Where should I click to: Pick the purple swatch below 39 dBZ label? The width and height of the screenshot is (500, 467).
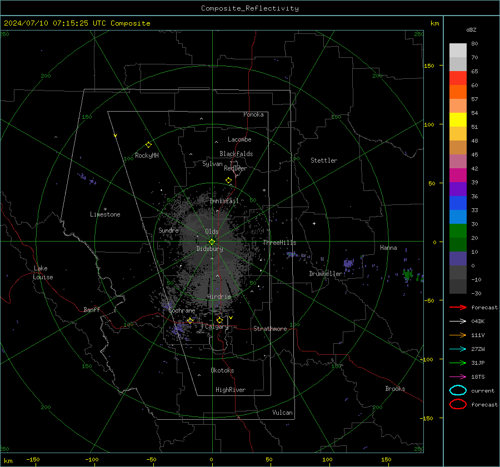point(458,189)
